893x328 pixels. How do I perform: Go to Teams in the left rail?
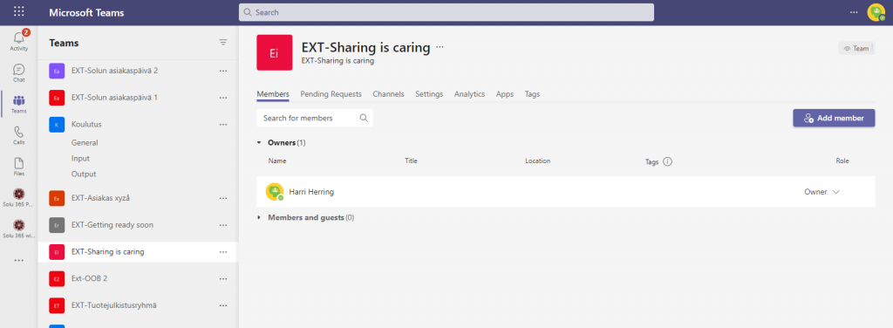click(x=19, y=104)
